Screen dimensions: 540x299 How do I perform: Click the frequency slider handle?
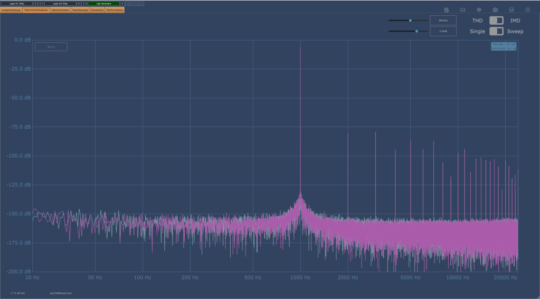click(x=410, y=21)
